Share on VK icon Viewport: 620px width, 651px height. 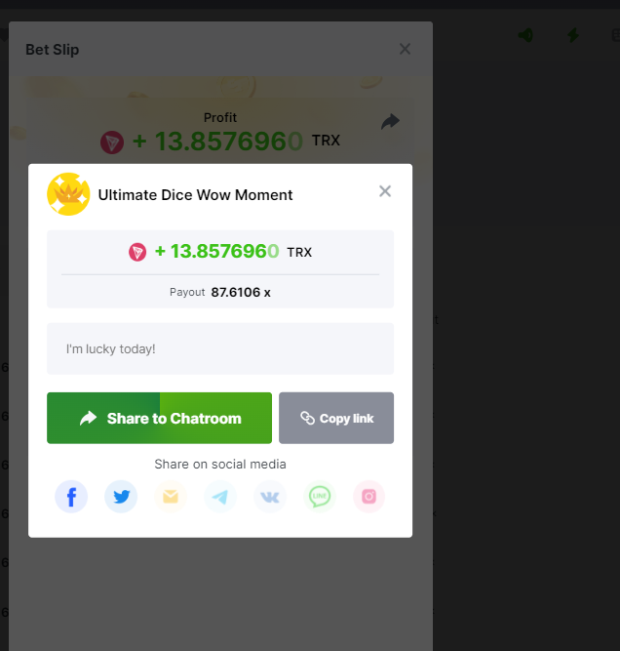click(270, 497)
